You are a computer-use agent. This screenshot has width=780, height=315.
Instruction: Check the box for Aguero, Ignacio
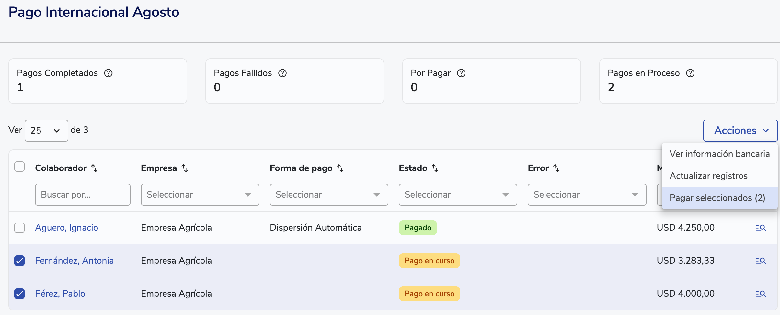pos(19,228)
